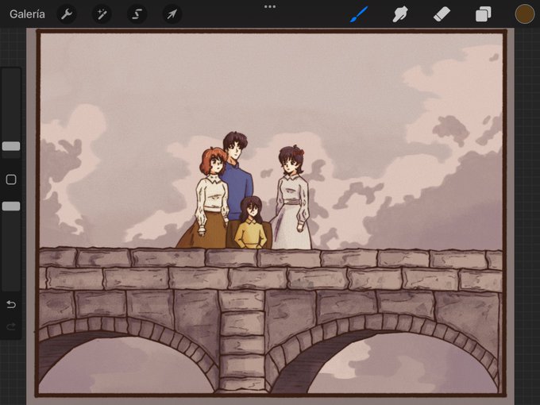
Task: Select the Eraser tool
Action: [x=442, y=14]
